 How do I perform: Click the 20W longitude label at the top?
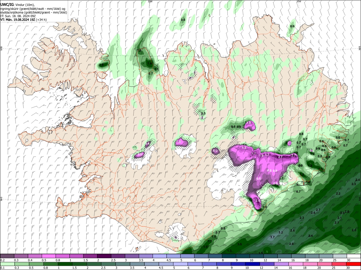pos(150,1)
